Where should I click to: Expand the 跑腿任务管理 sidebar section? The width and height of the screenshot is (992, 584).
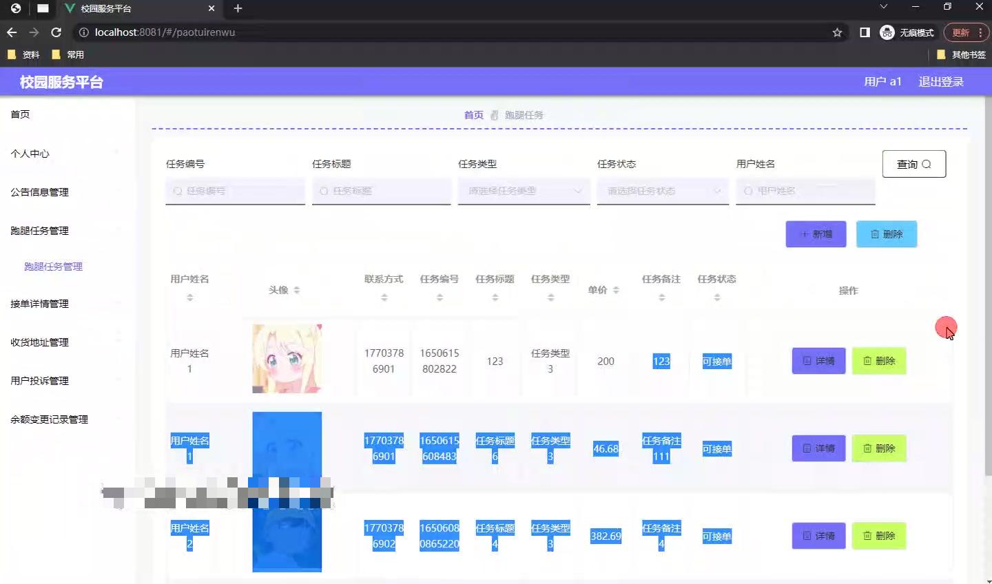point(39,231)
